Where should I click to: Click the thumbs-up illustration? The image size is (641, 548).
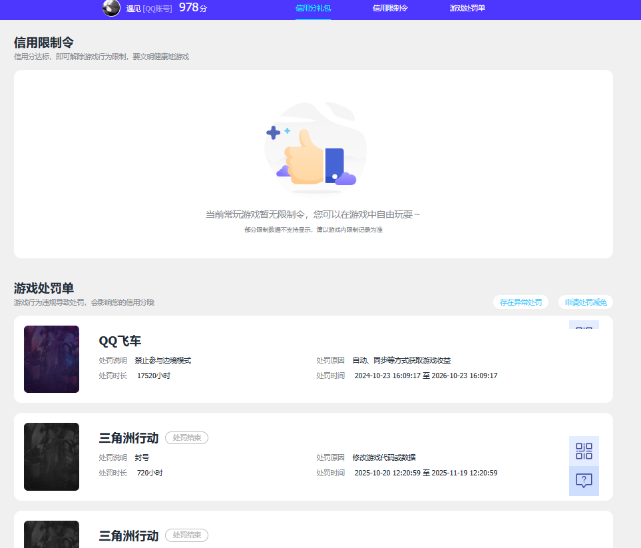315,149
